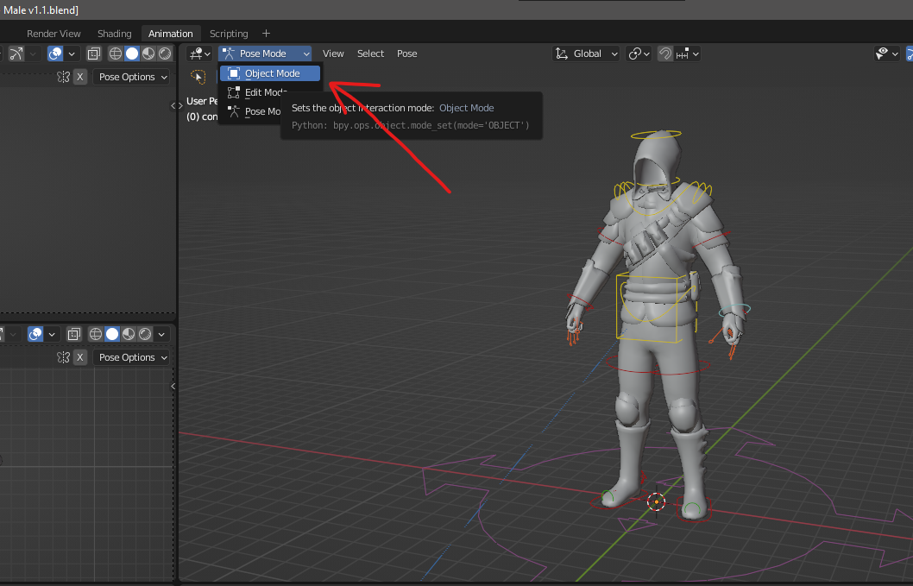Toggle the snapping magnet icon
The height and width of the screenshot is (586, 913).
(x=665, y=54)
